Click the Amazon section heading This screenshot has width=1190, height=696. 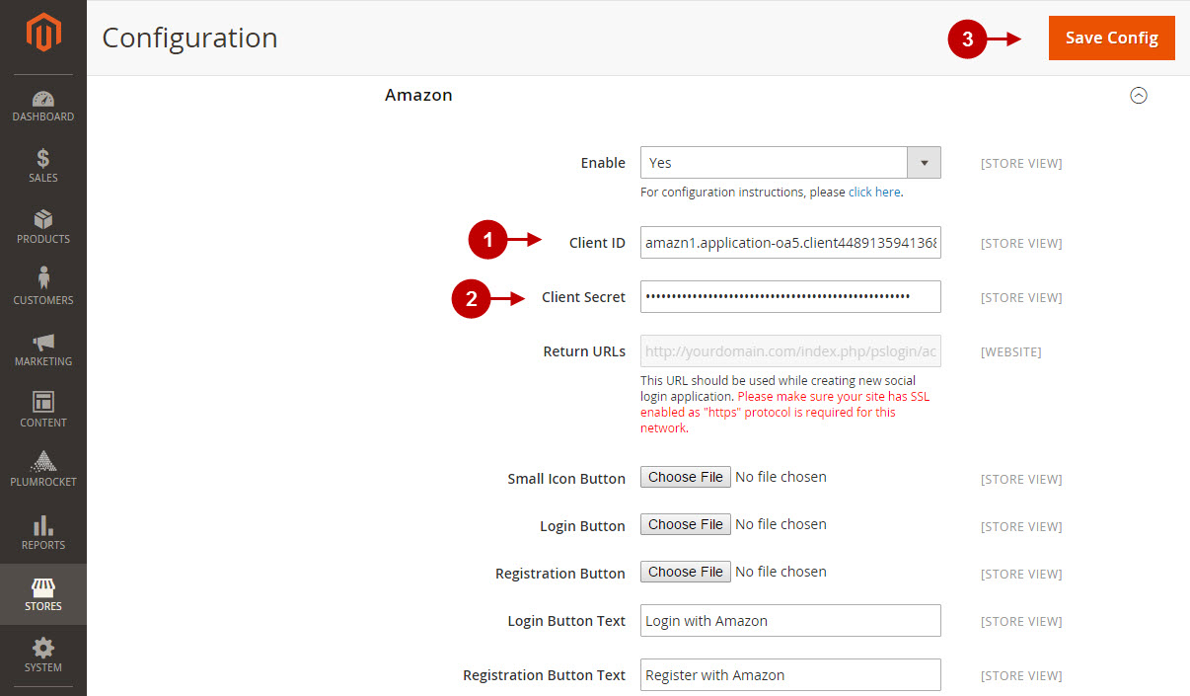418,95
